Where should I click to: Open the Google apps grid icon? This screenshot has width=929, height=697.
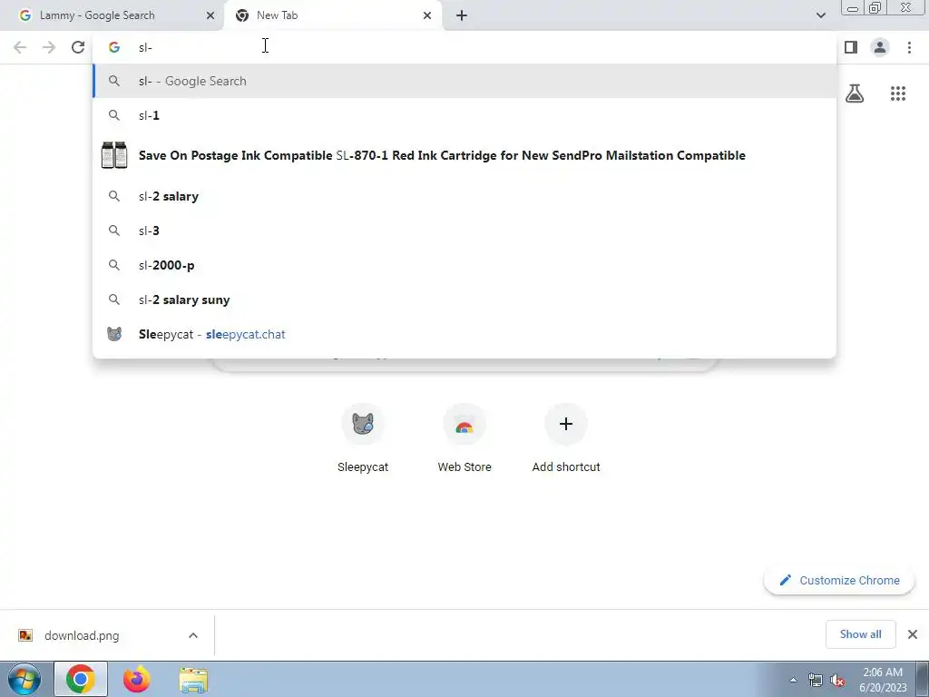click(898, 93)
